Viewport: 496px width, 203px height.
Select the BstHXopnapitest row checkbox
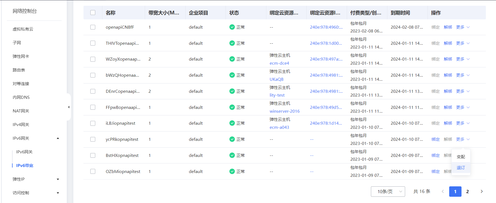pyautogui.click(x=93, y=156)
